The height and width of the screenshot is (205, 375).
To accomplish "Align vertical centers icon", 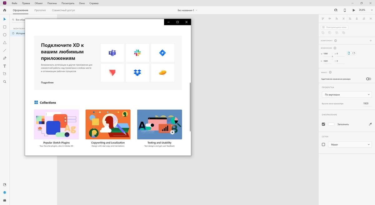I will (330, 19).
